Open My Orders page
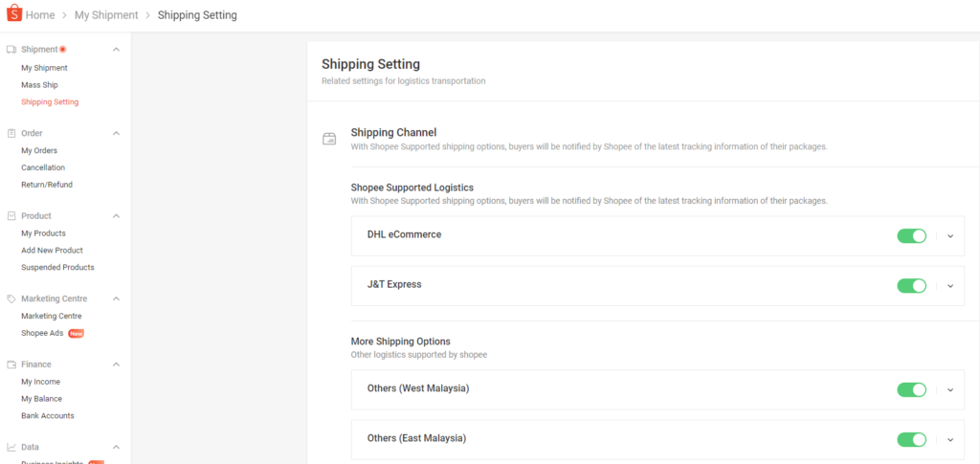This screenshot has width=980, height=464. (39, 150)
